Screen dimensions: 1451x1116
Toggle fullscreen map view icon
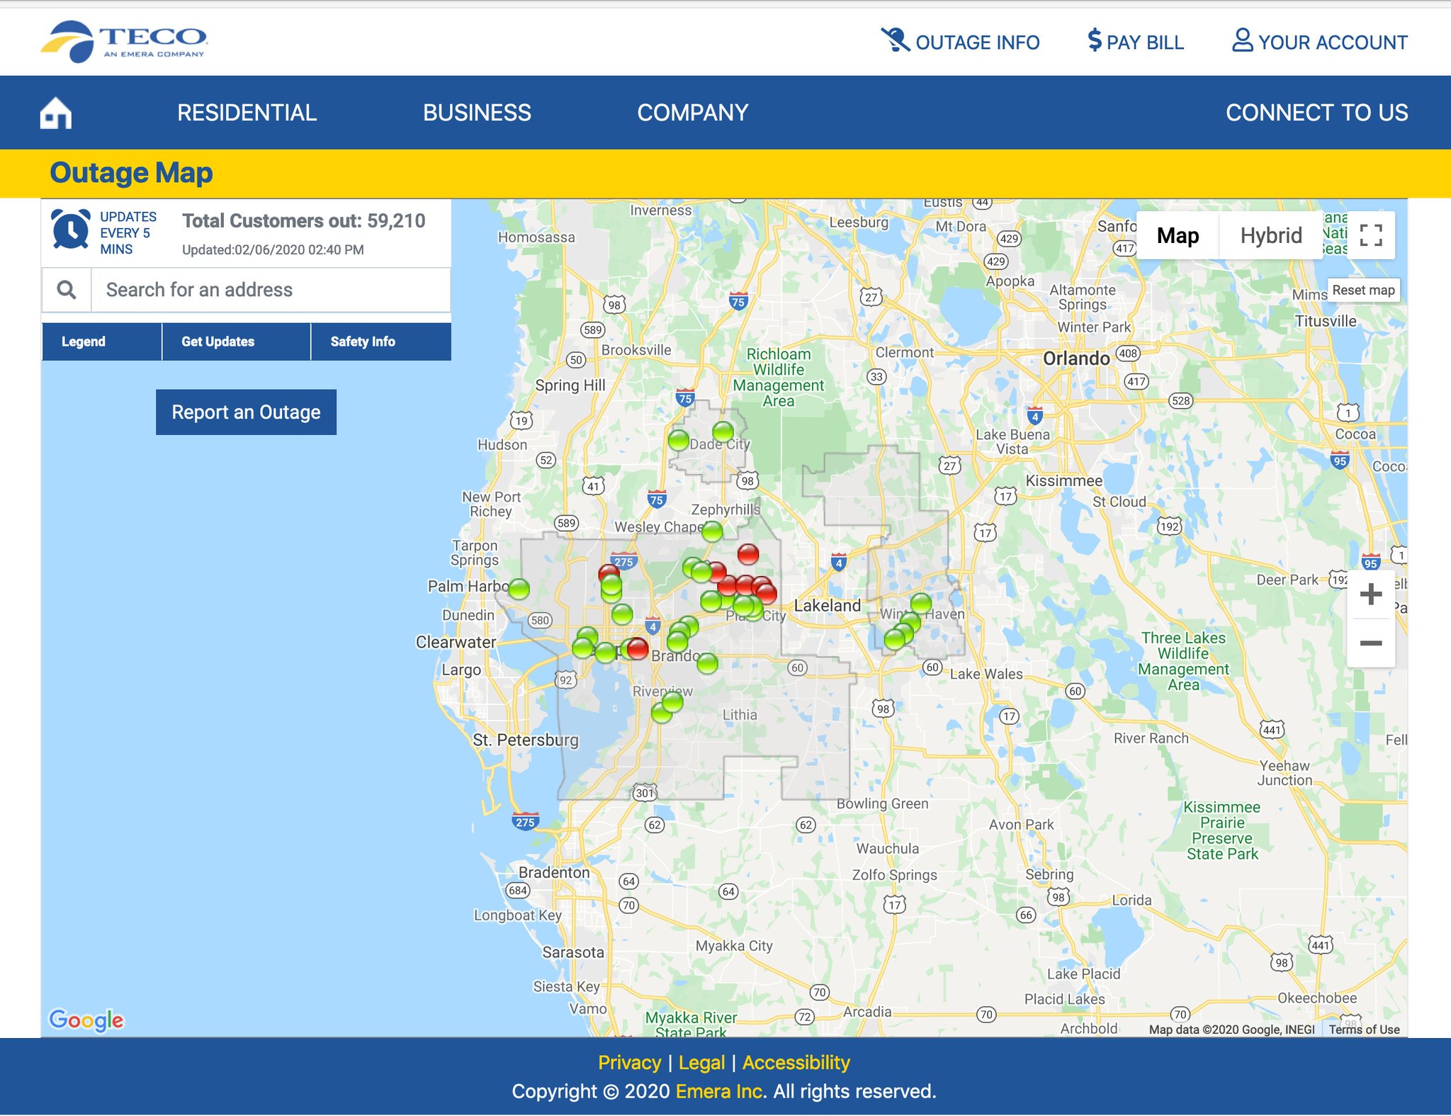(x=1371, y=235)
